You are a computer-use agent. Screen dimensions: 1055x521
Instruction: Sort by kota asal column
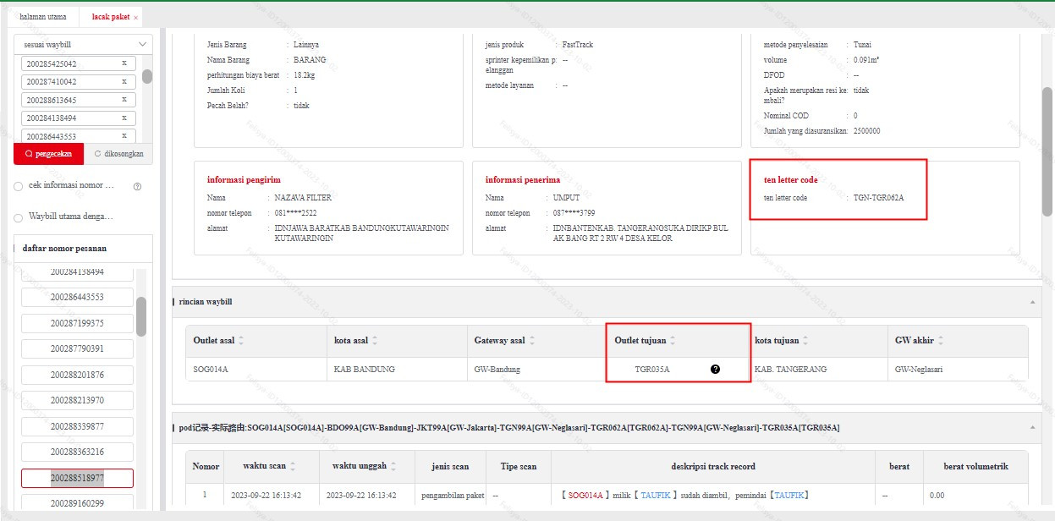pos(375,341)
